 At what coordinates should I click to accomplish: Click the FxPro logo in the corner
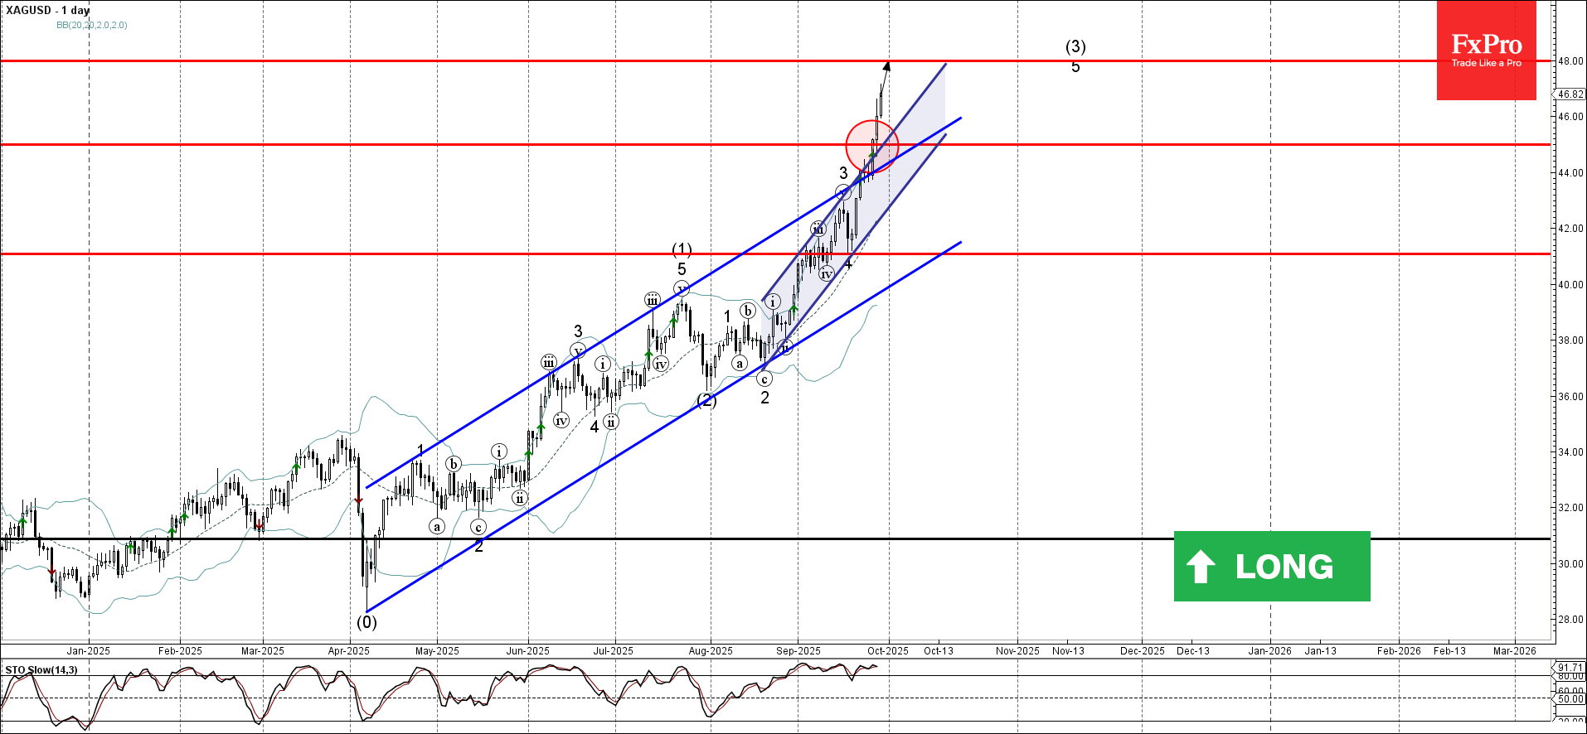coord(1486,50)
